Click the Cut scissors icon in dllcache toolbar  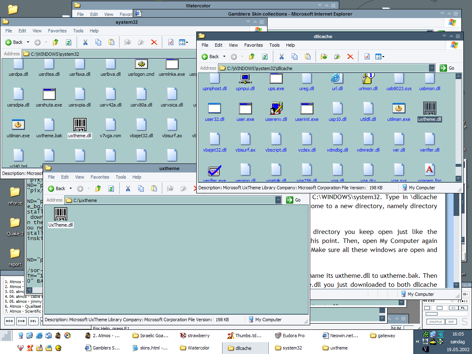pos(281,57)
